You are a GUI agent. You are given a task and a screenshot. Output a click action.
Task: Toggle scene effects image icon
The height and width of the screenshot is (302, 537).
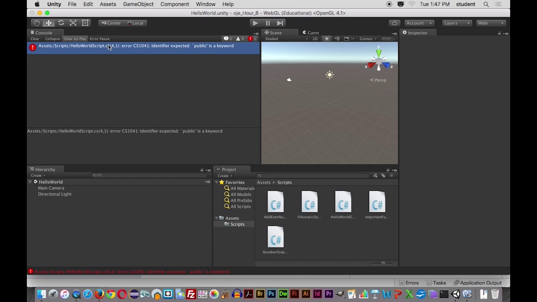(347, 39)
